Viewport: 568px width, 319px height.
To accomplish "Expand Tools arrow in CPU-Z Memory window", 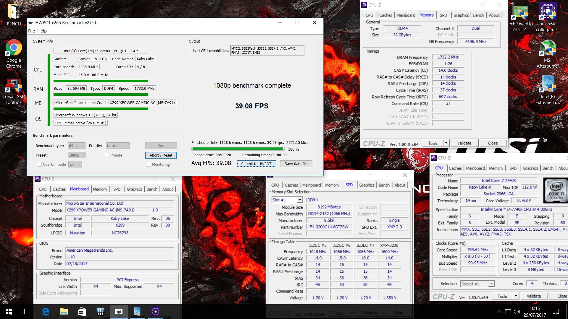I will (x=446, y=143).
